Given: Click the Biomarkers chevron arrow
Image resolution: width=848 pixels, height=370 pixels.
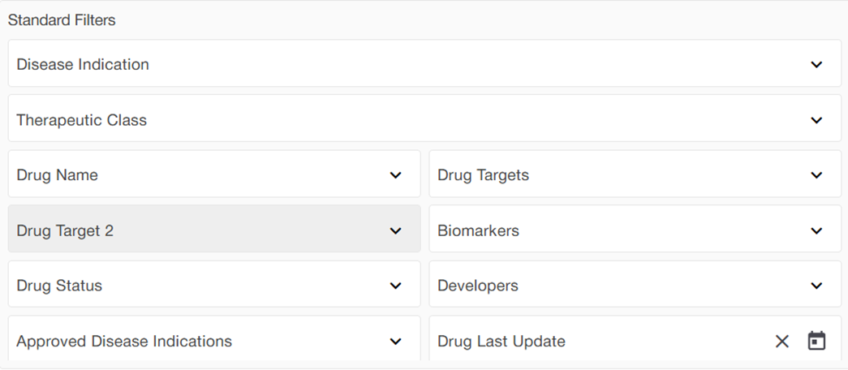Looking at the screenshot, I should coord(816,231).
